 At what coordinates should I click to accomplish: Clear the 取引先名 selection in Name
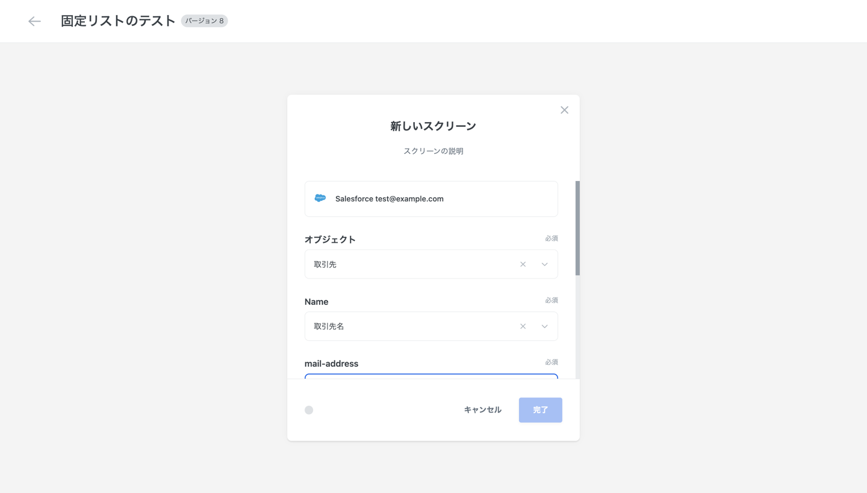[x=523, y=326]
